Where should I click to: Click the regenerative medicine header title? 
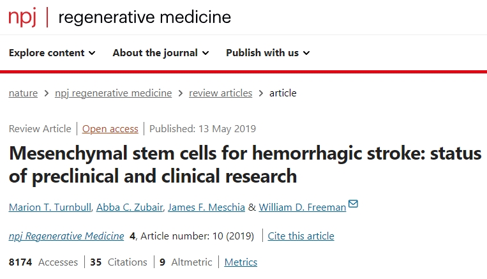click(x=144, y=17)
